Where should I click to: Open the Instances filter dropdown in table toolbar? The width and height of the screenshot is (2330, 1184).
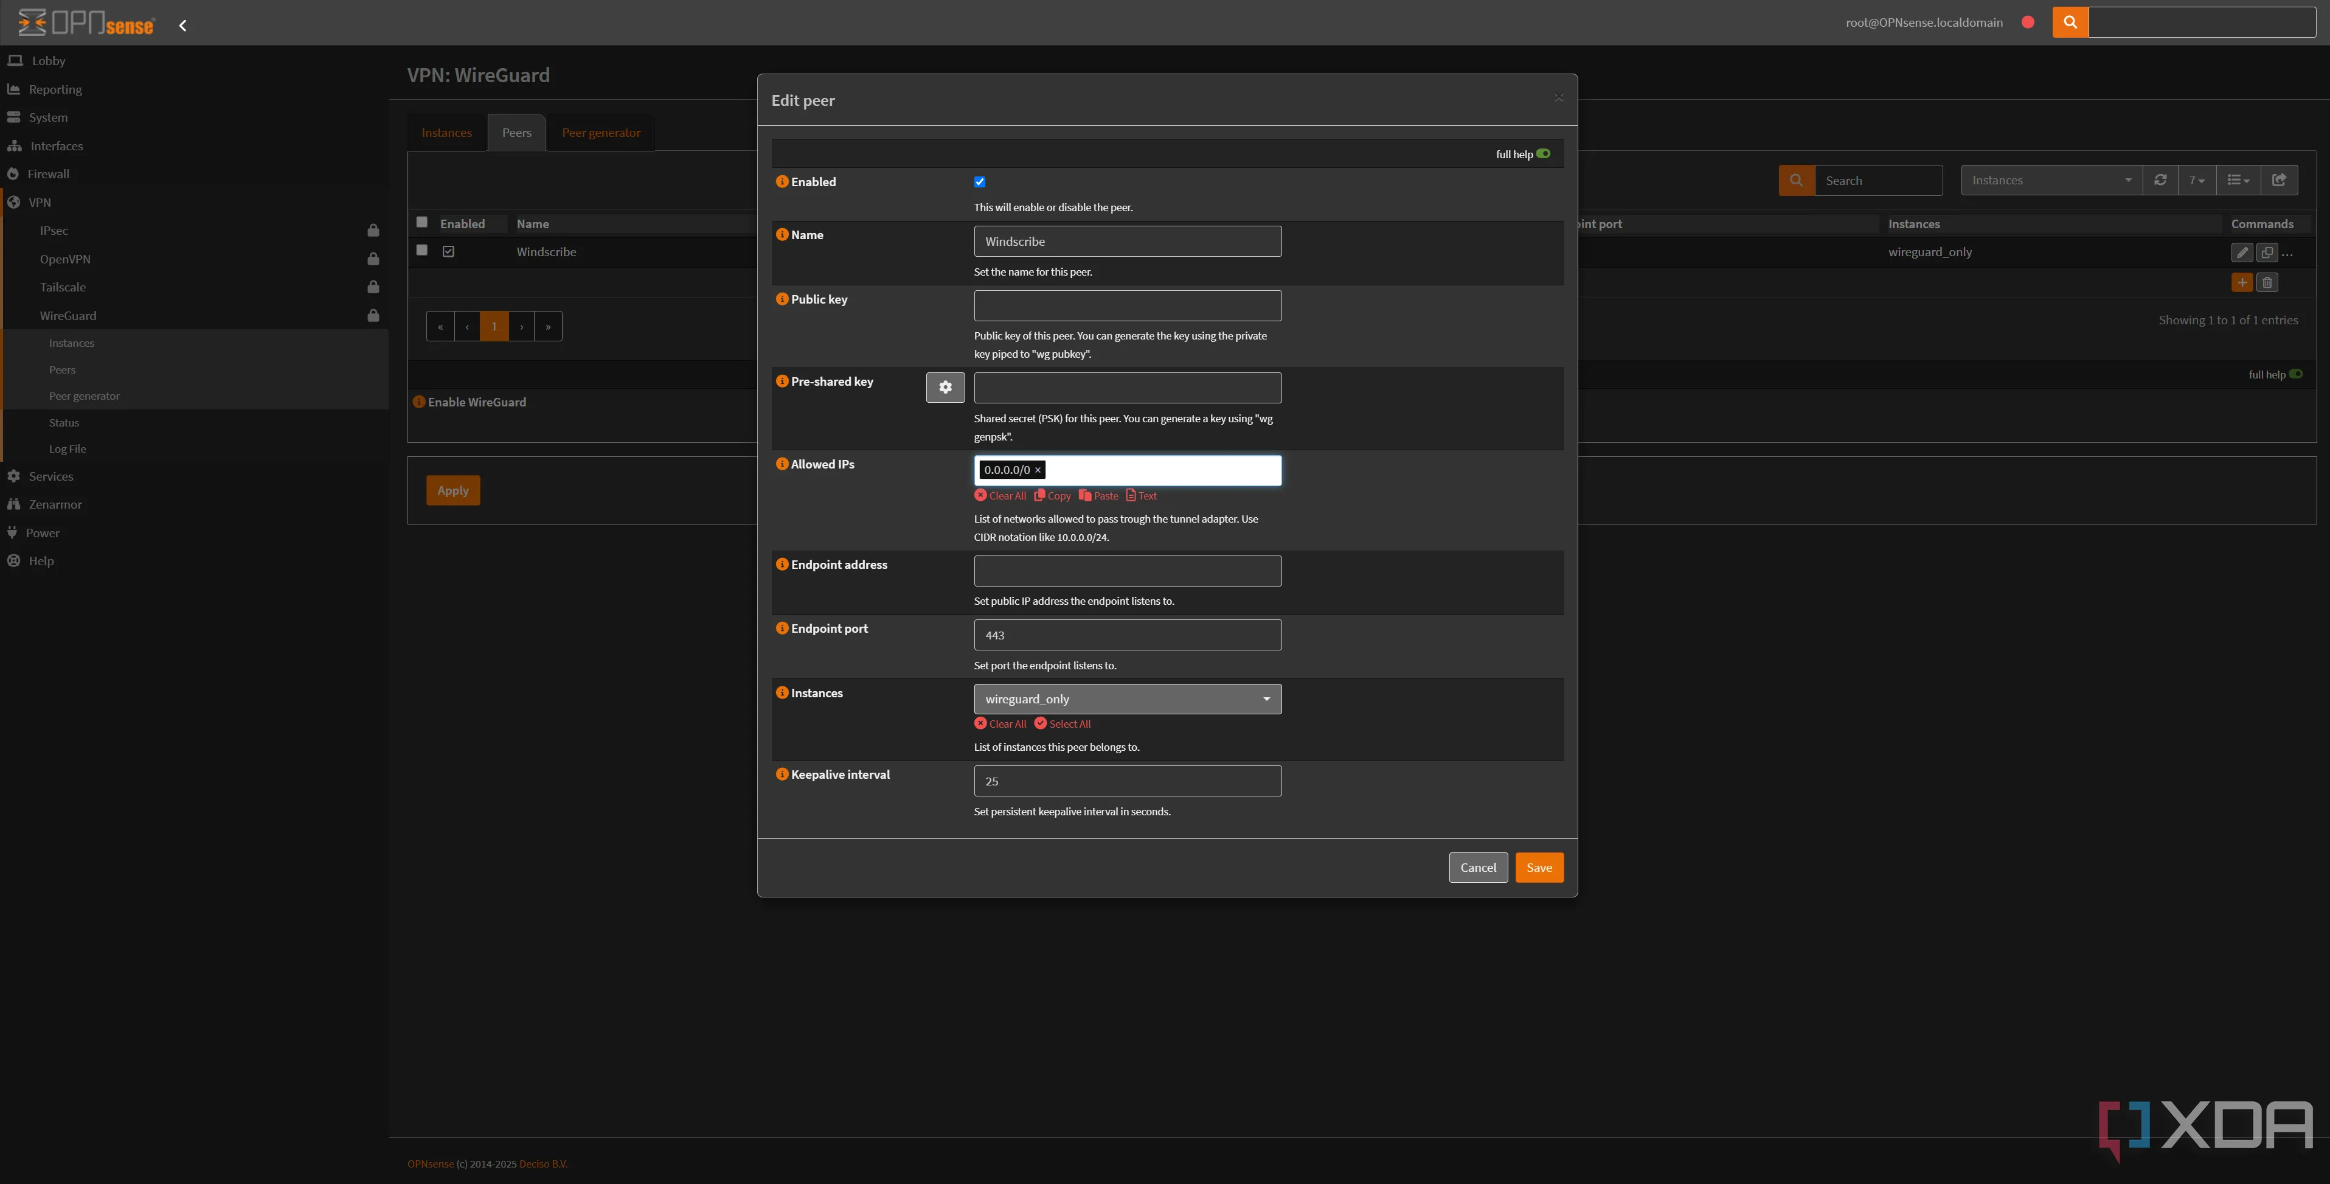(x=2050, y=180)
